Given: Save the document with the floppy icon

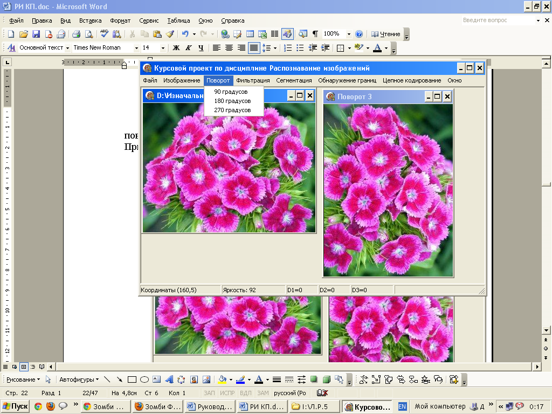Looking at the screenshot, I should pyautogui.click(x=36, y=34).
